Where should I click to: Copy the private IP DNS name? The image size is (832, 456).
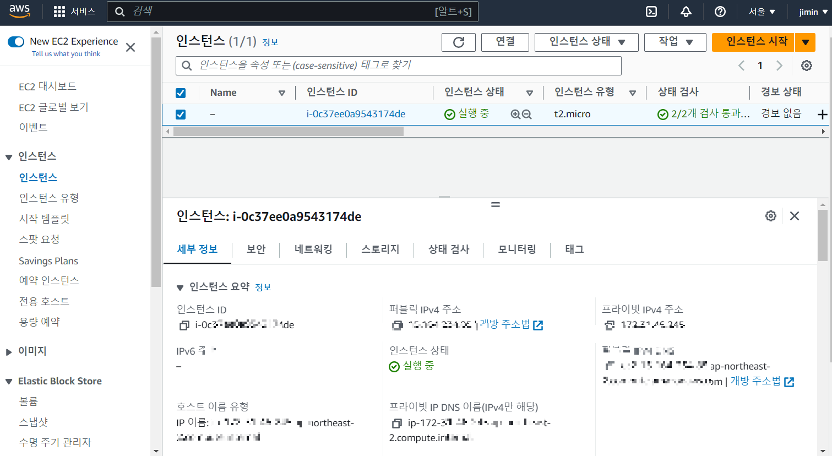397,424
